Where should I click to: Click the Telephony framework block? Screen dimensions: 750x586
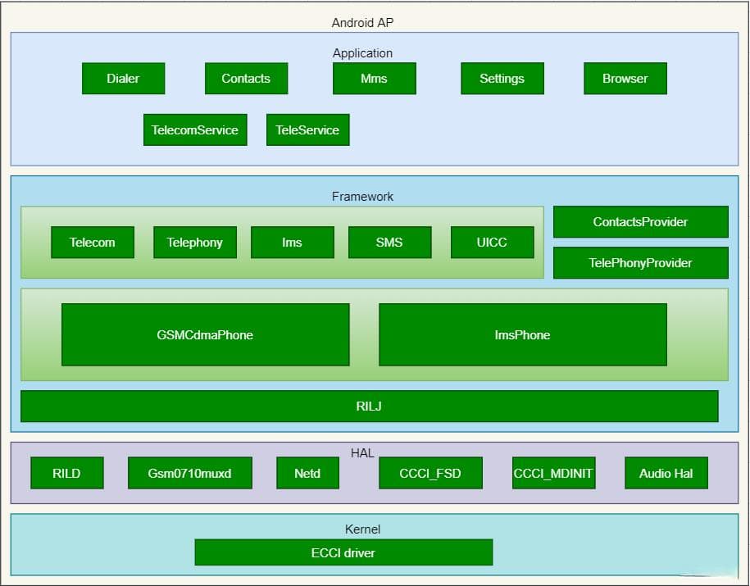click(x=195, y=243)
